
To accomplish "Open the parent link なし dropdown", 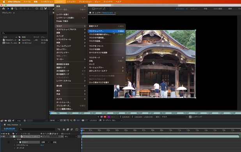I will [x=71, y=136].
